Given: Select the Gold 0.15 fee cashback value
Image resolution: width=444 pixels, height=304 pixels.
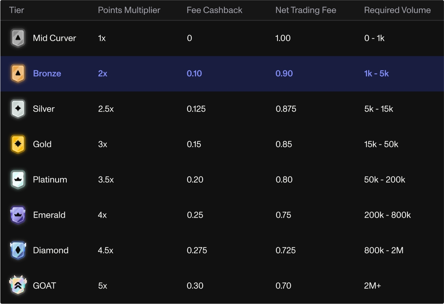Looking at the screenshot, I should [194, 144].
